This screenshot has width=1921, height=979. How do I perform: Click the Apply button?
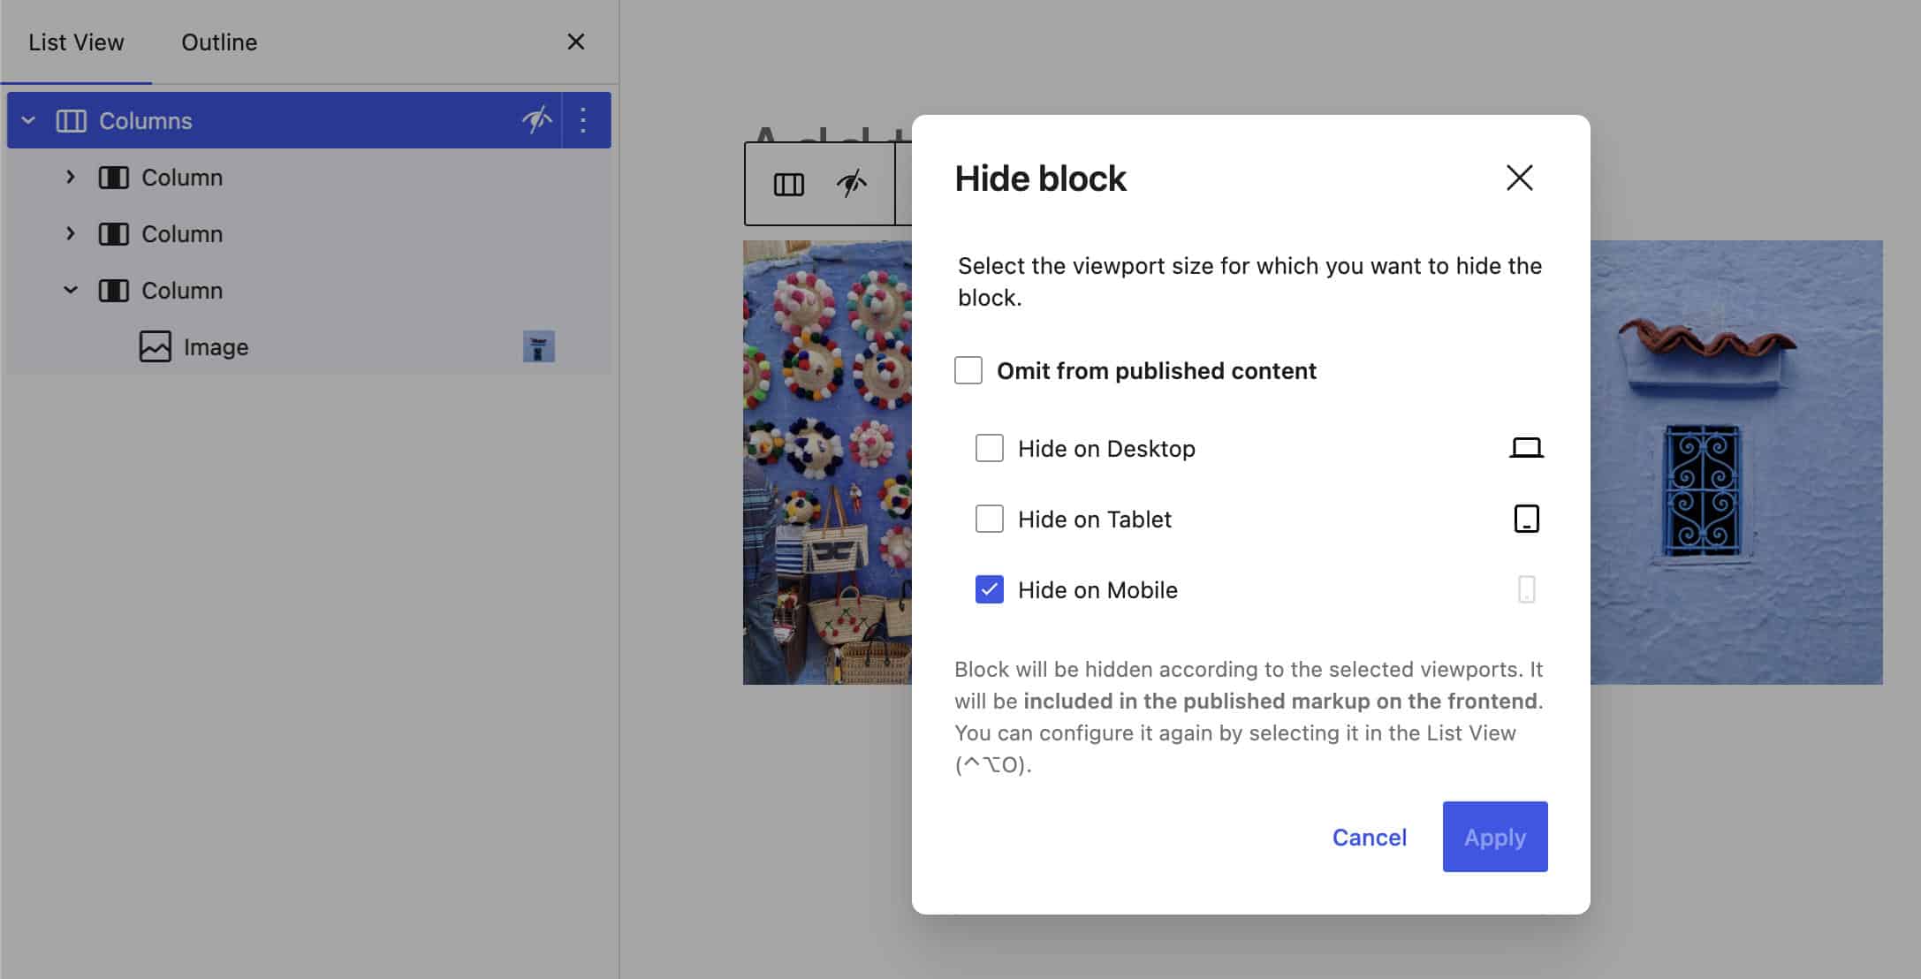pos(1494,837)
